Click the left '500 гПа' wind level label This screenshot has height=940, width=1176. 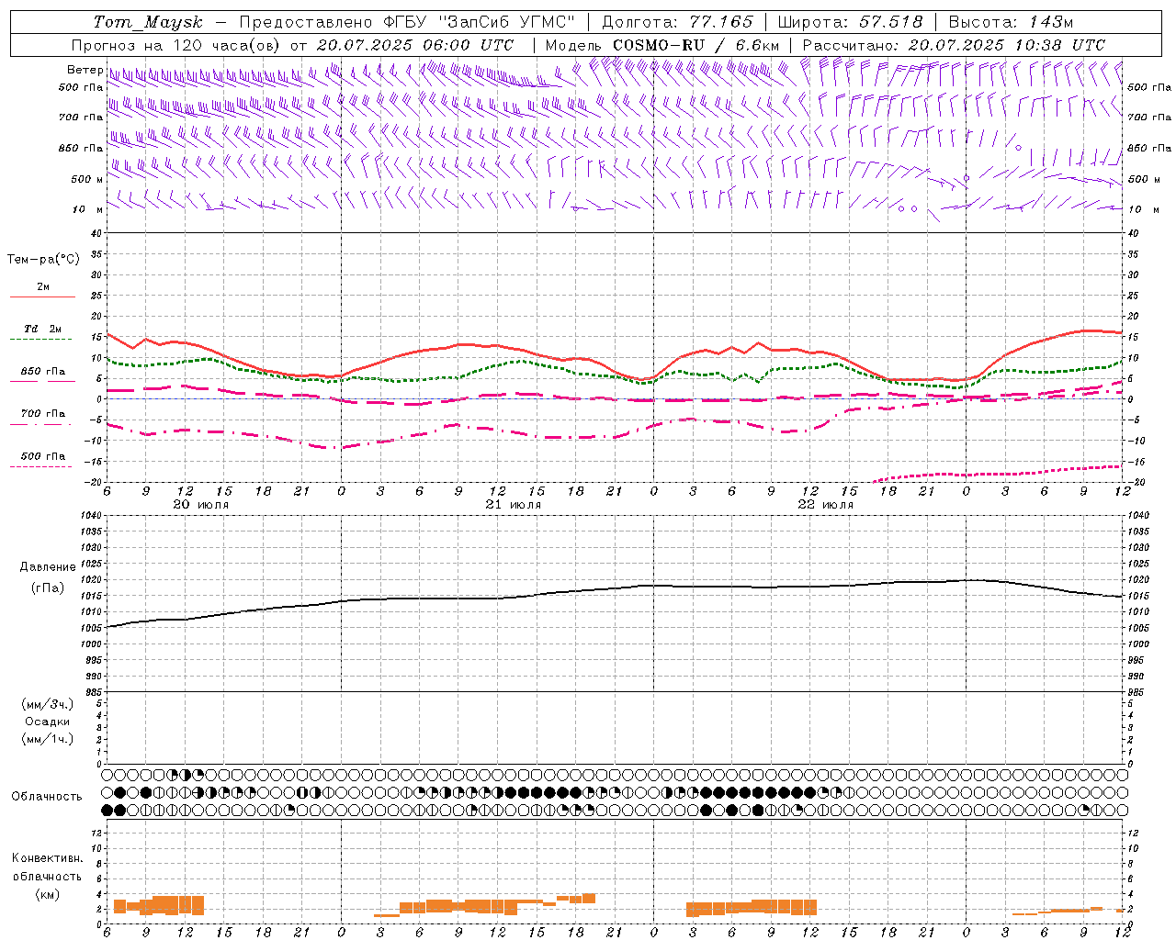tap(81, 87)
